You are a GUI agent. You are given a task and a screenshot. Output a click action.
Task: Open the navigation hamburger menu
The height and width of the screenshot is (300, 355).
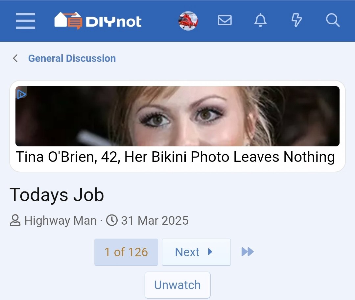(x=25, y=21)
